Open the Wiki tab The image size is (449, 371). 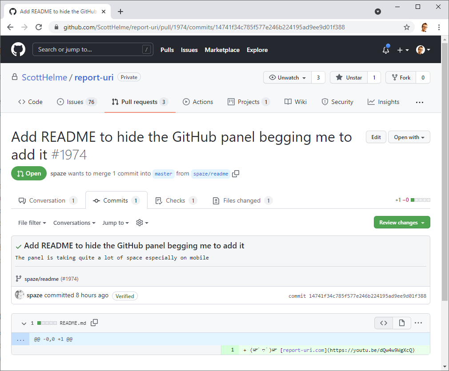[296, 102]
